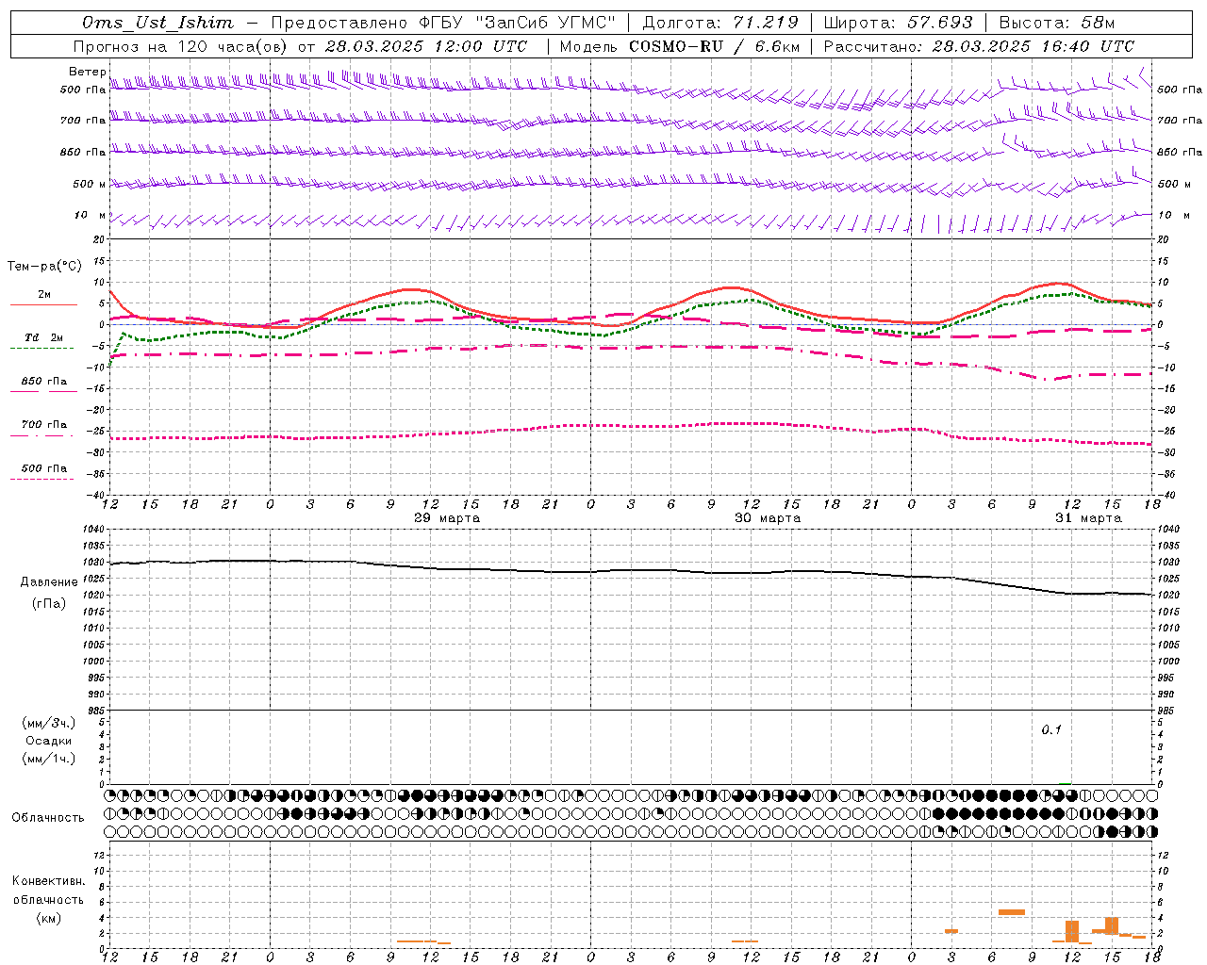
Task: Click the red 2м temperature legend line
Action: pyautogui.click(x=43, y=304)
